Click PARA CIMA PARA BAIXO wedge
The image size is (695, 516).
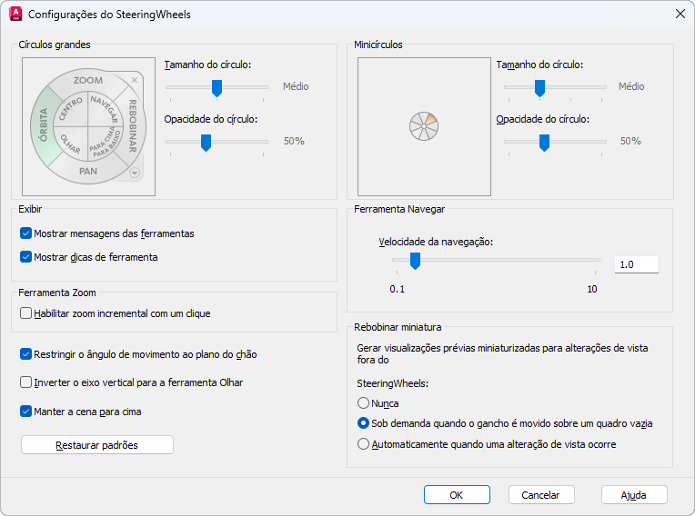105,144
